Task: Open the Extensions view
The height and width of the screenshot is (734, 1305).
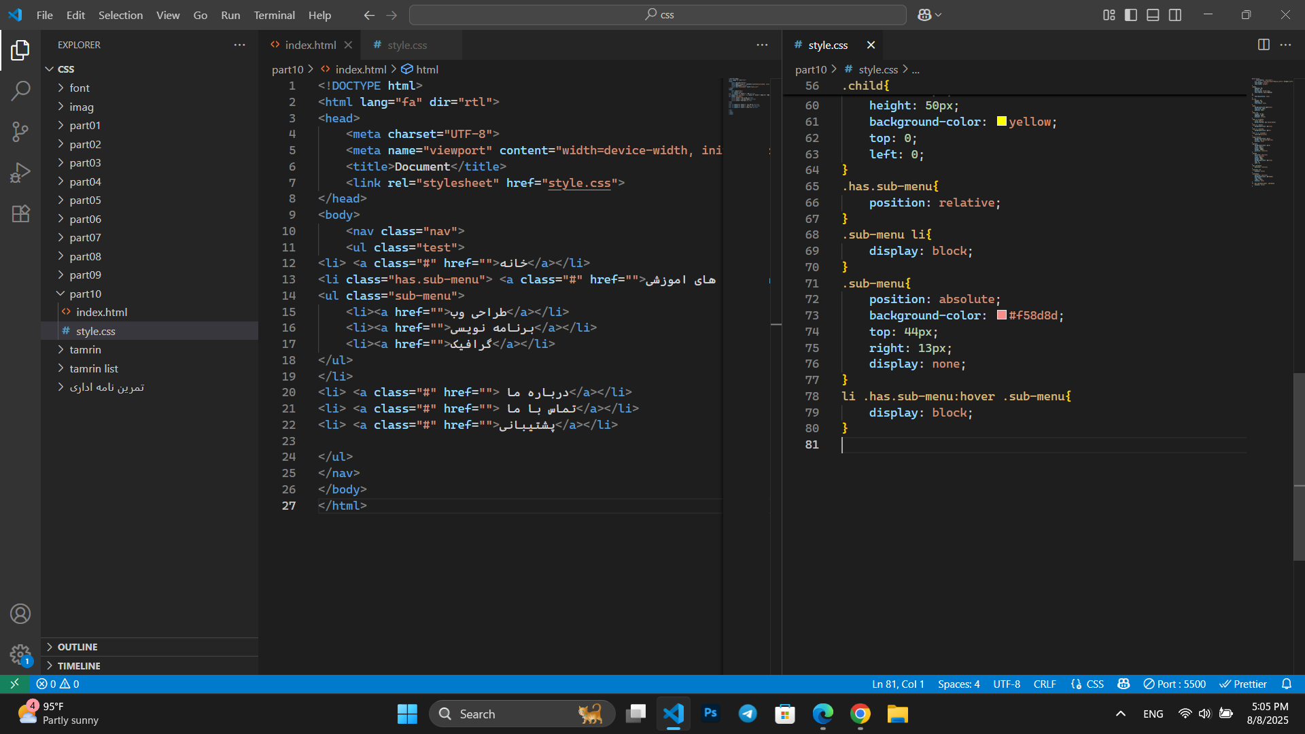Action: click(20, 213)
